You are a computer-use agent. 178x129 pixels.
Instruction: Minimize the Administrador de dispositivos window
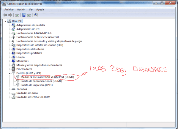pyautogui.click(x=156, y=3)
